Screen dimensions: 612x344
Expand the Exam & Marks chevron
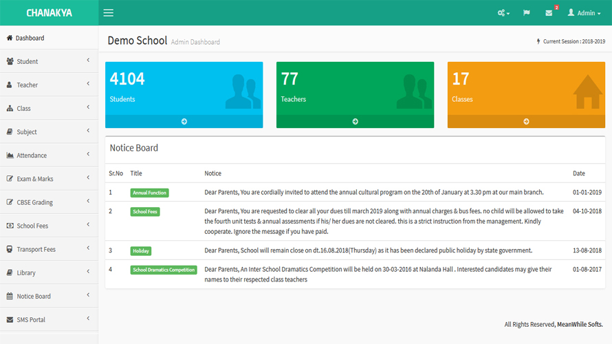88,178
